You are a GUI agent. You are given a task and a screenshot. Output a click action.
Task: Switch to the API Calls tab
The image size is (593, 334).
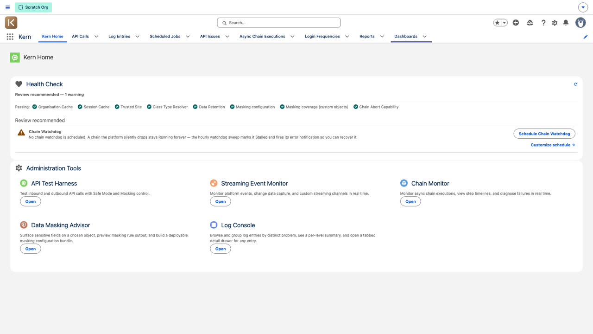click(80, 37)
